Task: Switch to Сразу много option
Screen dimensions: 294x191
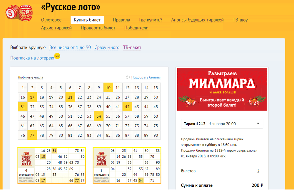Action: point(107,47)
